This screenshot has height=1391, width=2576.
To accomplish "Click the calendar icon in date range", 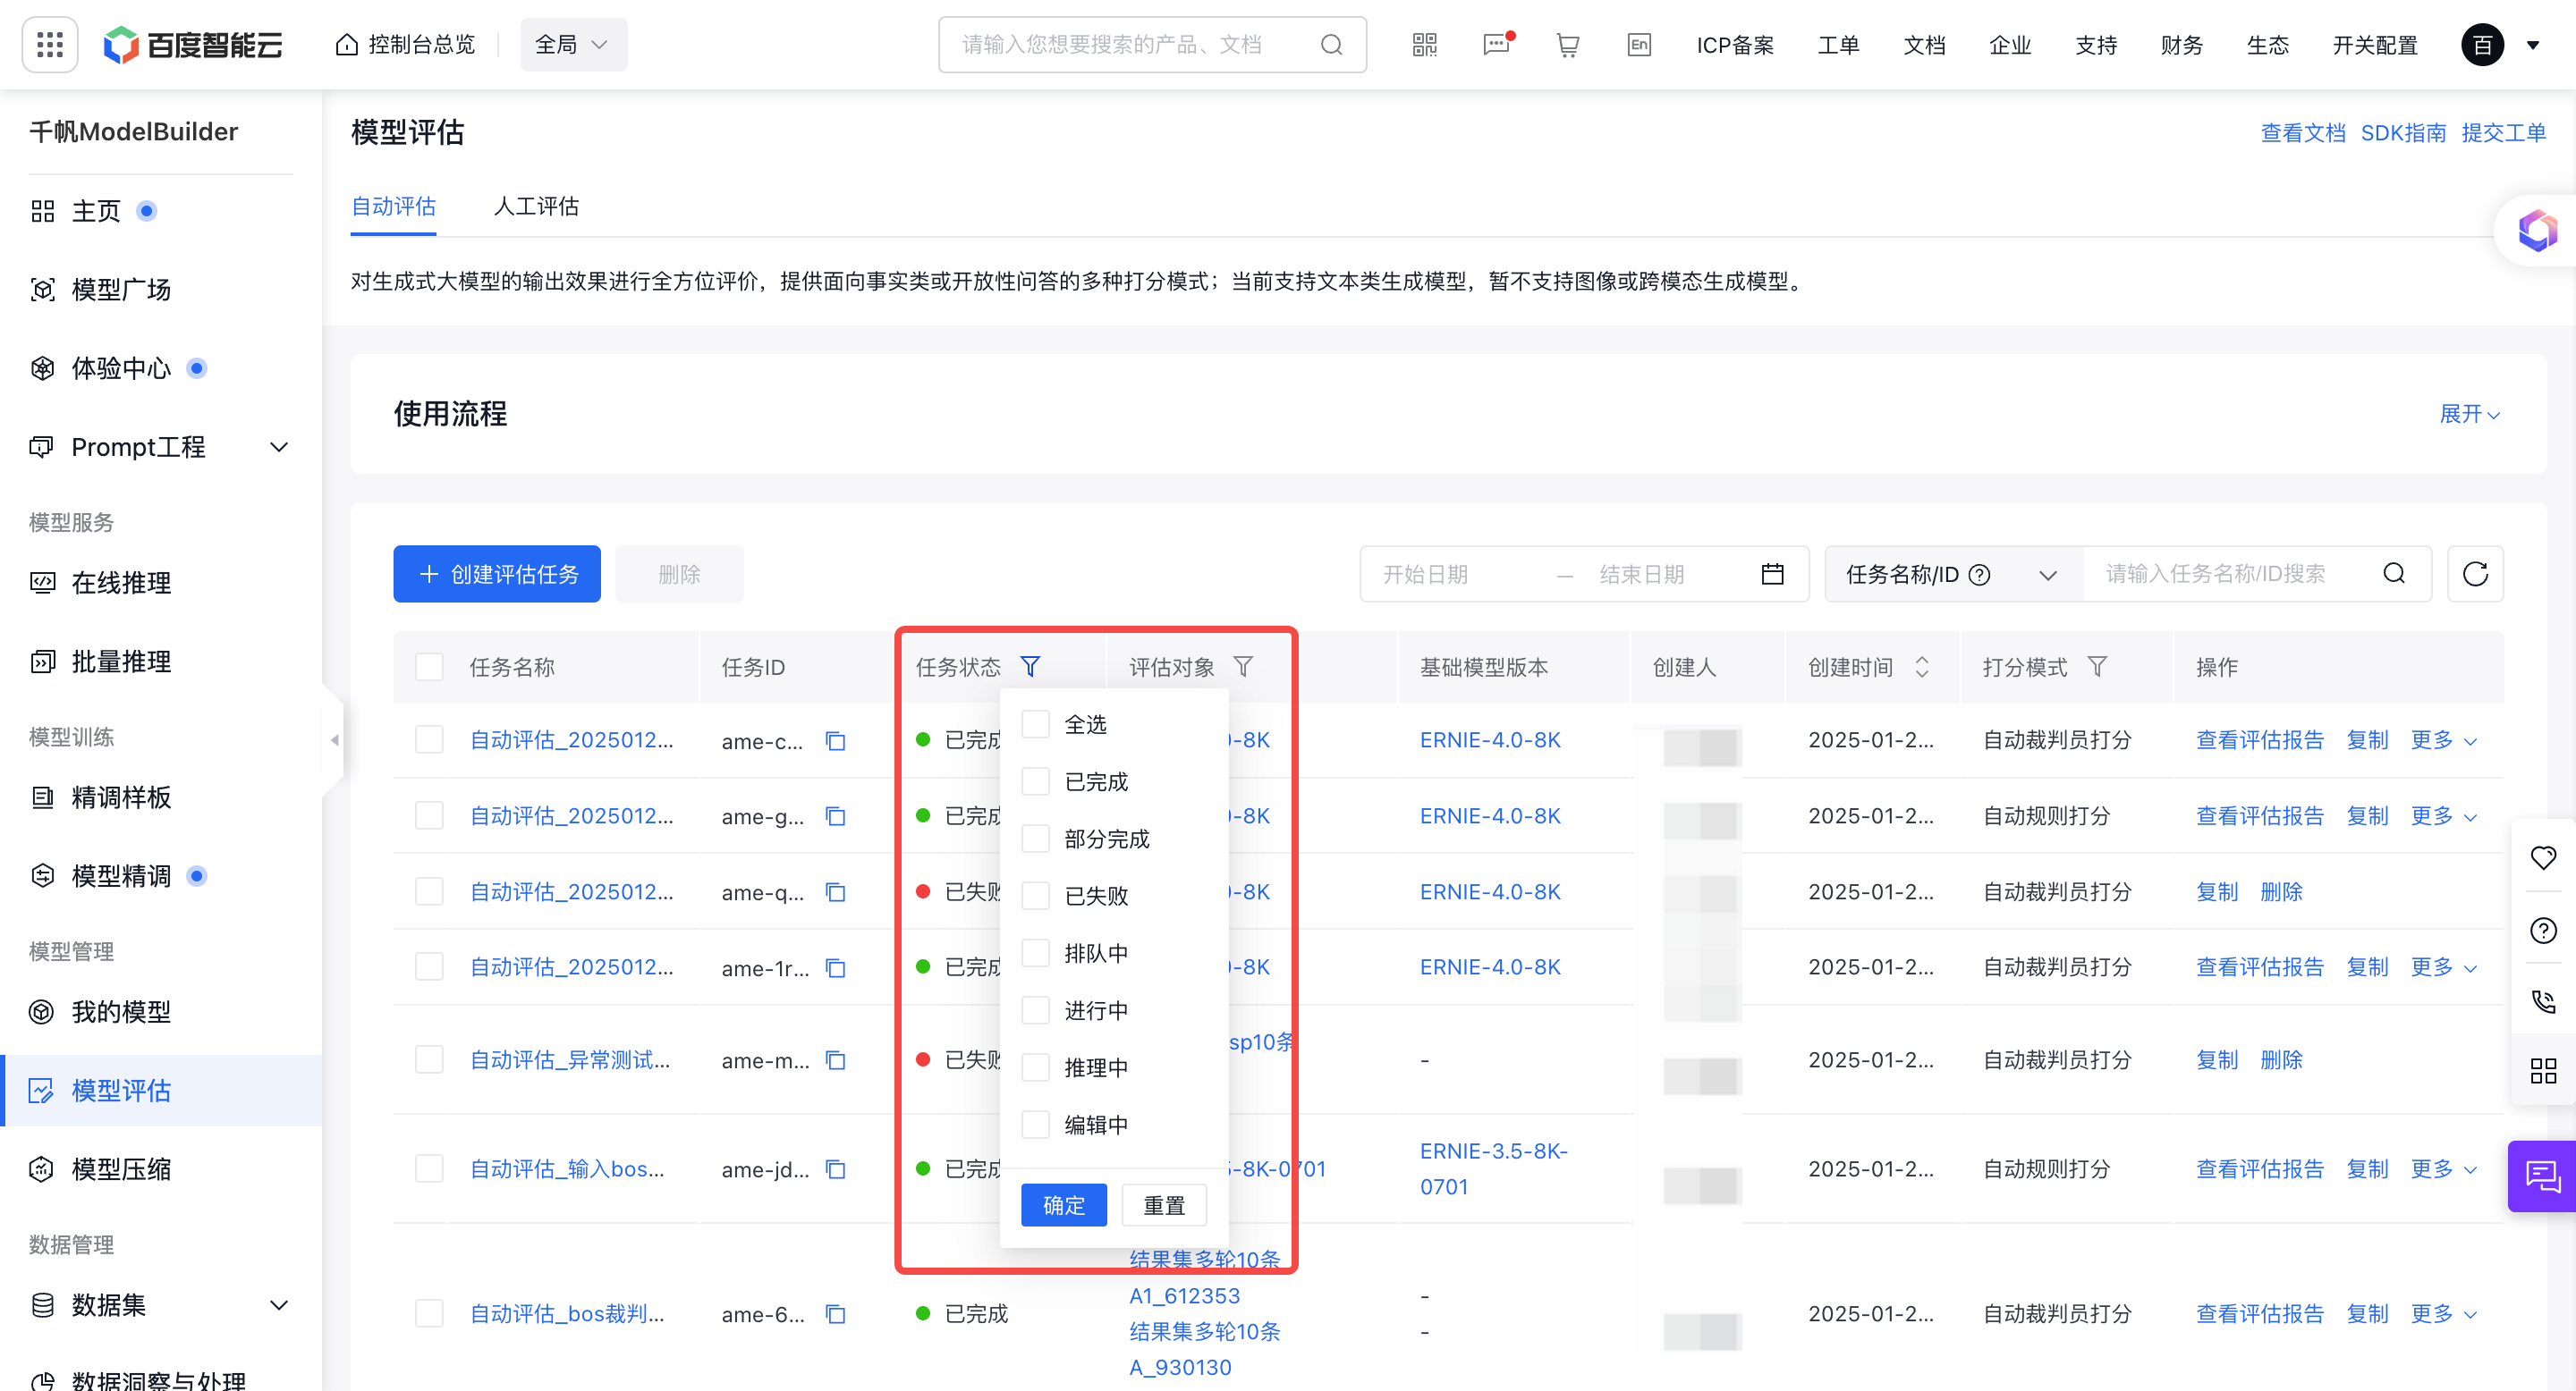I will pos(1772,574).
